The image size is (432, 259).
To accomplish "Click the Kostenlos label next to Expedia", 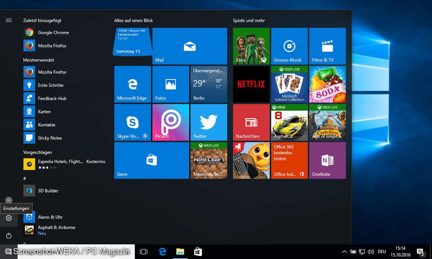I will pos(96,162).
